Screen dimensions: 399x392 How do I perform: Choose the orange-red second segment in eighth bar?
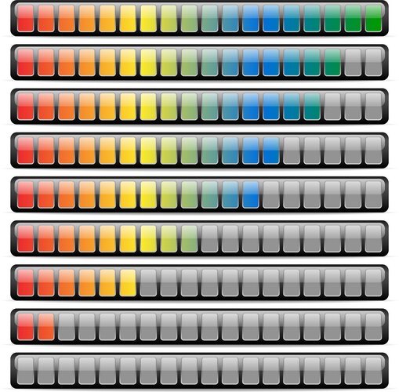point(46,327)
